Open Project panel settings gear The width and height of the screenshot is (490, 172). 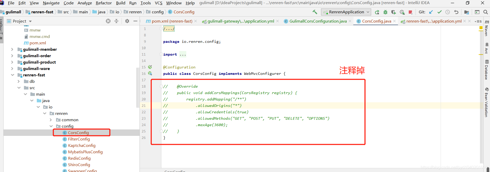click(x=127, y=21)
